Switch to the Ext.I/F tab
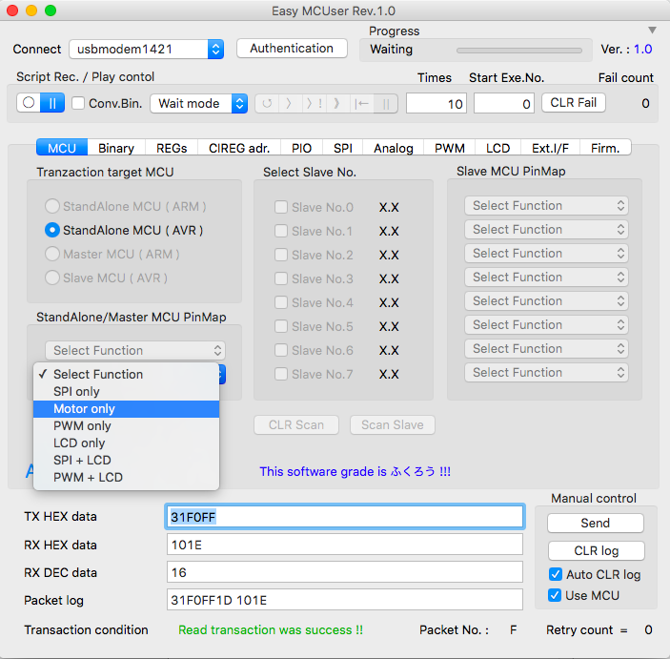 550,148
